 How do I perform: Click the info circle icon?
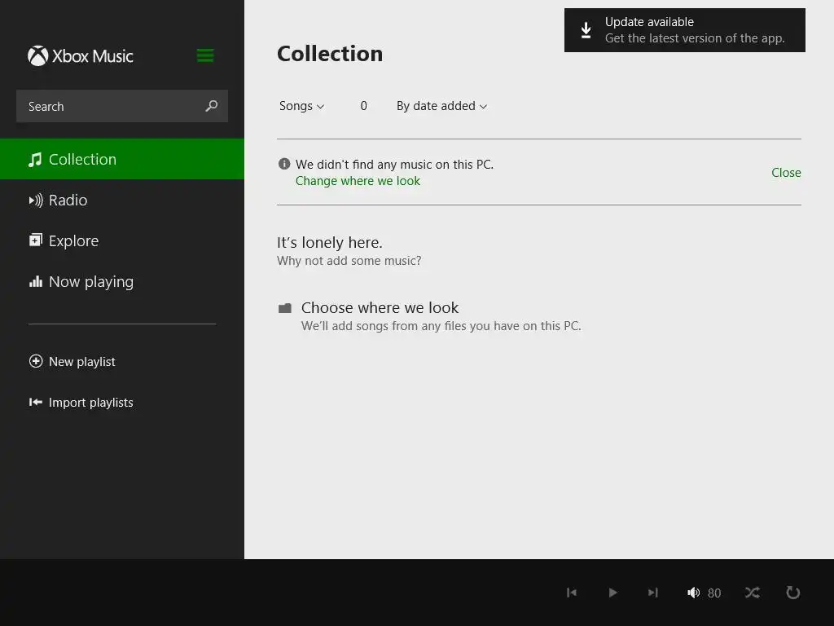coord(284,164)
